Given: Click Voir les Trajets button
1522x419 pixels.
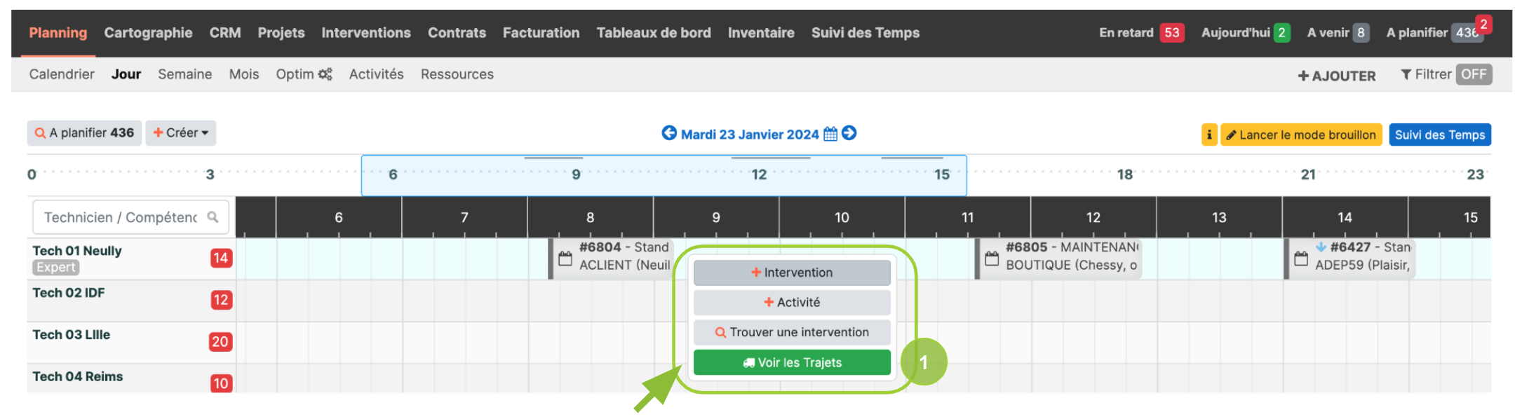Looking at the screenshot, I should point(792,362).
